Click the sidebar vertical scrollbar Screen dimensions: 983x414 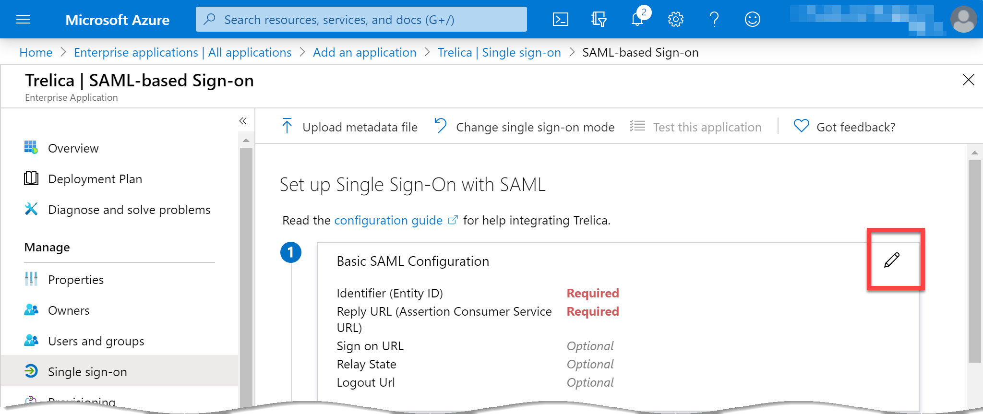(246, 278)
